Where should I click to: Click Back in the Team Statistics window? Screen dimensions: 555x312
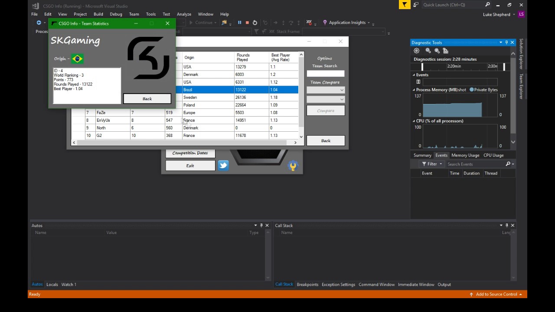(147, 99)
